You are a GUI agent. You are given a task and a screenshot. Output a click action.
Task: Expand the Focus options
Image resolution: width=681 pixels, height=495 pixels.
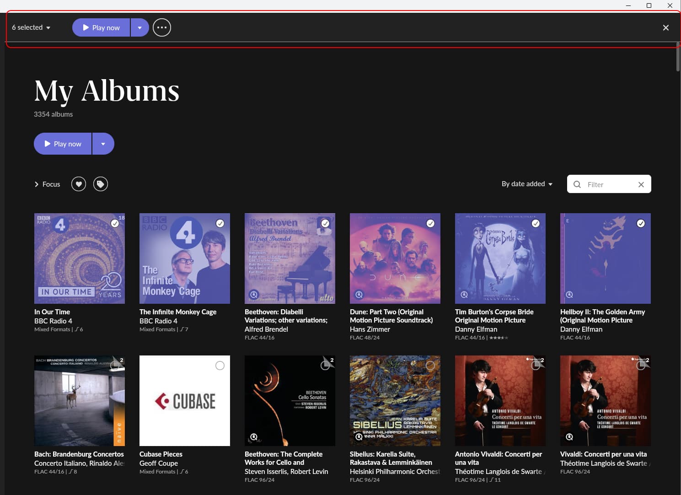(47, 184)
